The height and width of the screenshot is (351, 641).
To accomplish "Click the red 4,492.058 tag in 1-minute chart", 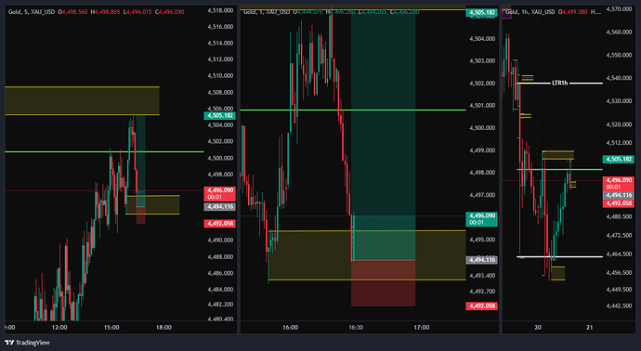I will 481,305.
